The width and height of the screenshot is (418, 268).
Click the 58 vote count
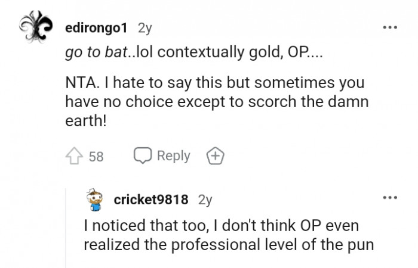pyautogui.click(x=96, y=157)
